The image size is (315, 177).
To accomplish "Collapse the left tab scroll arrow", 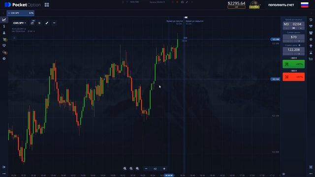I will 3,13.
